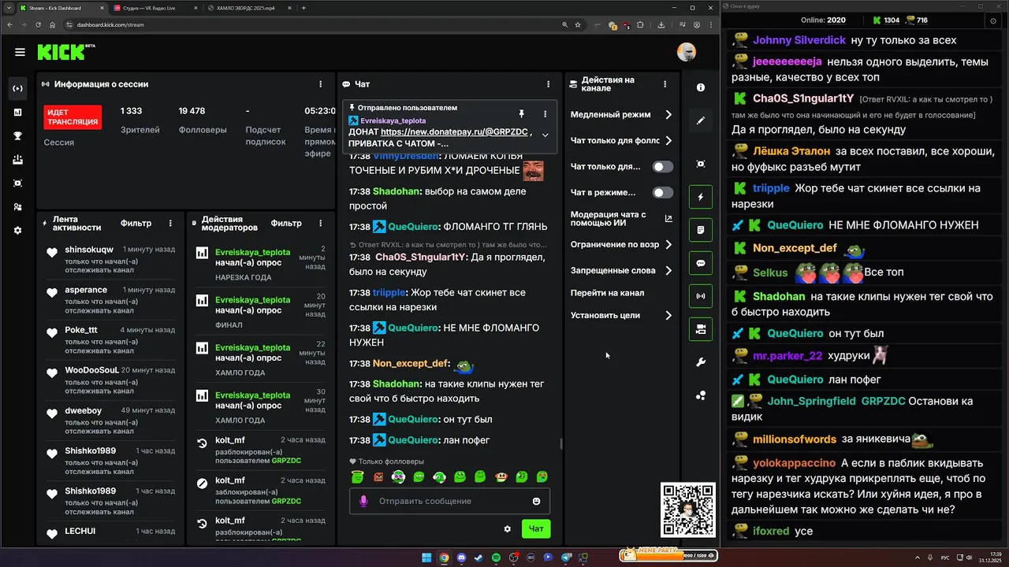Open the profile avatar at top right
Viewport: 1009px width, 567px height.
click(x=687, y=52)
